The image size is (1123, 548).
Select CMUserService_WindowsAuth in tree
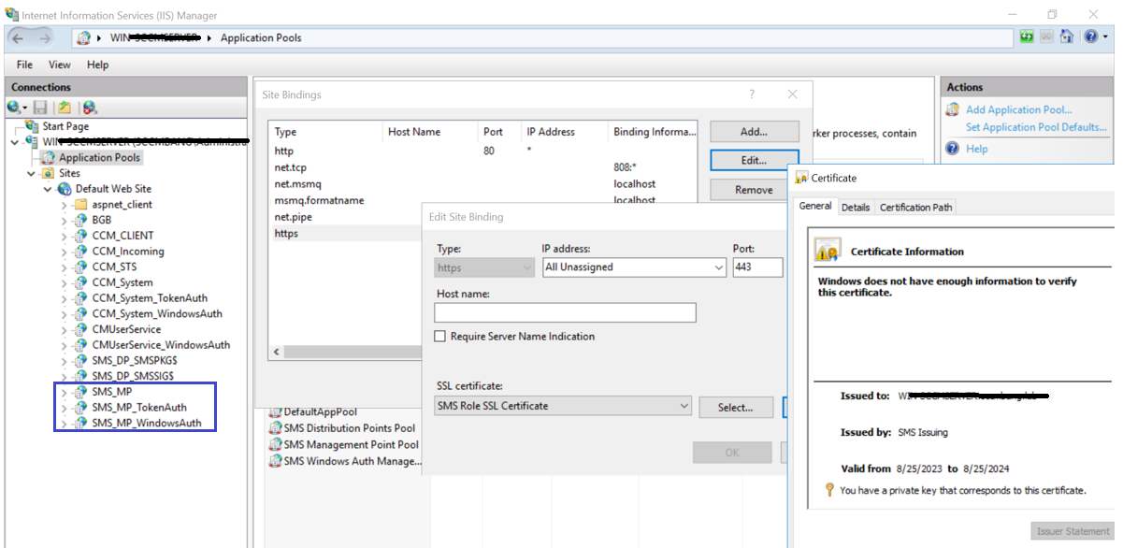pos(161,345)
